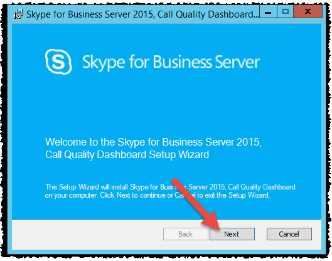
Task: Close the setup wizard with the red X
Action: pyautogui.click(x=308, y=12)
